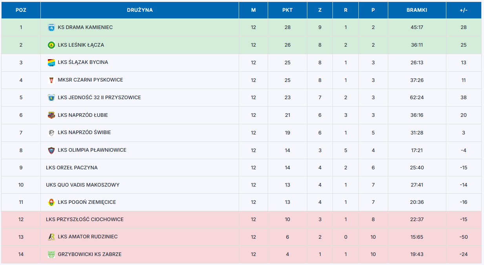Click the BRAMKI column header
Image resolution: width=484 pixels, height=265 pixels.
point(417,10)
